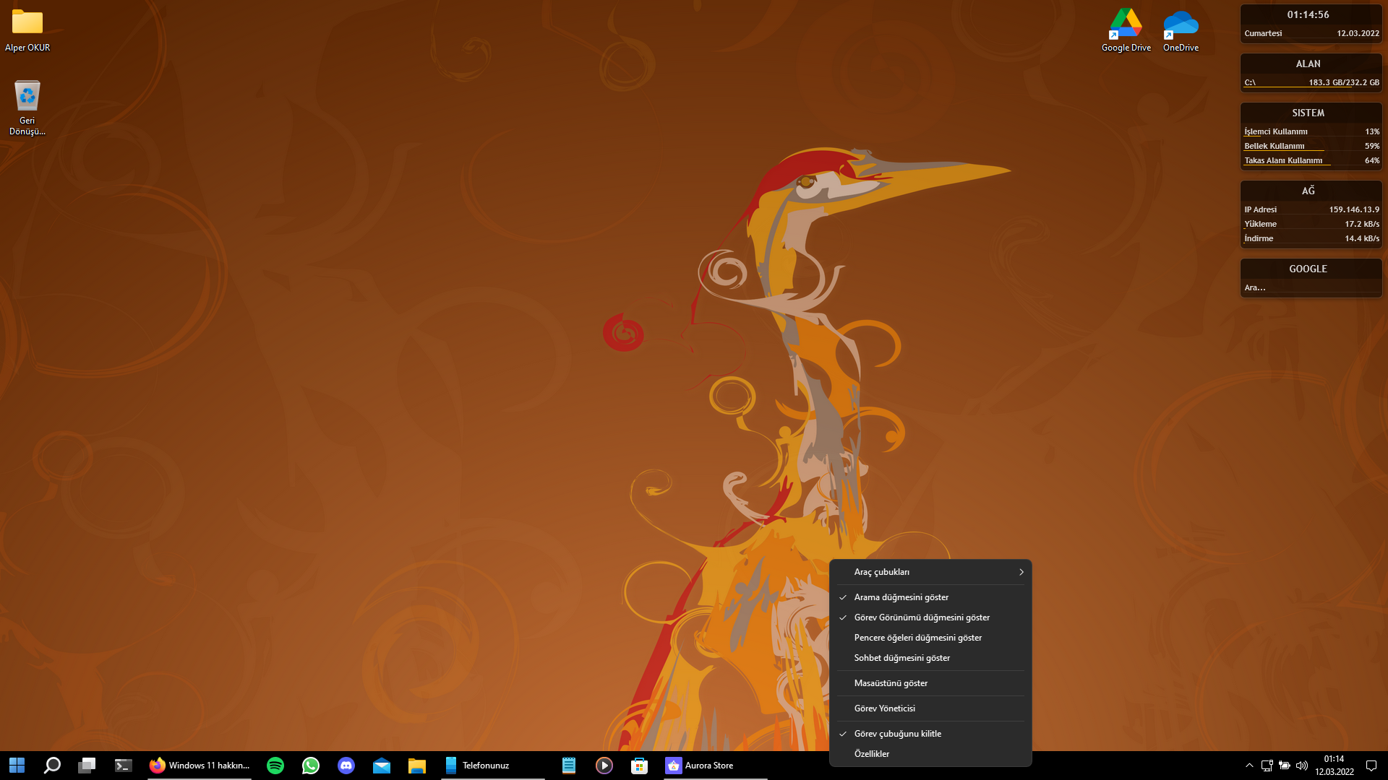Uncheck 'Görev Görünümü düğmesini göster'
The image size is (1388, 780).
[922, 617]
